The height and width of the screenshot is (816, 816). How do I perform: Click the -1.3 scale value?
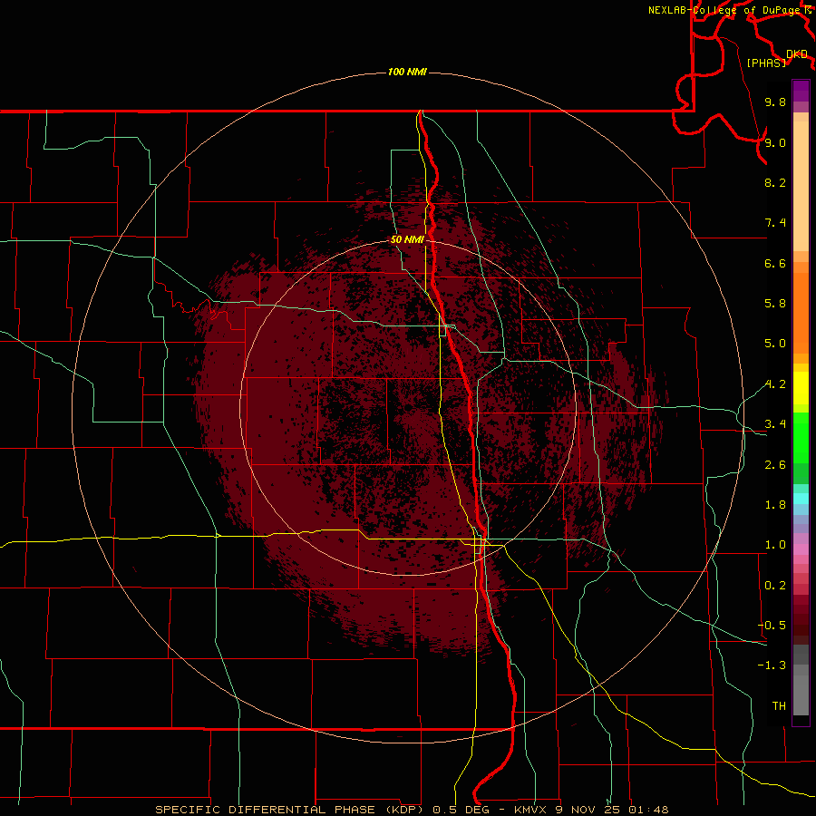tap(772, 665)
